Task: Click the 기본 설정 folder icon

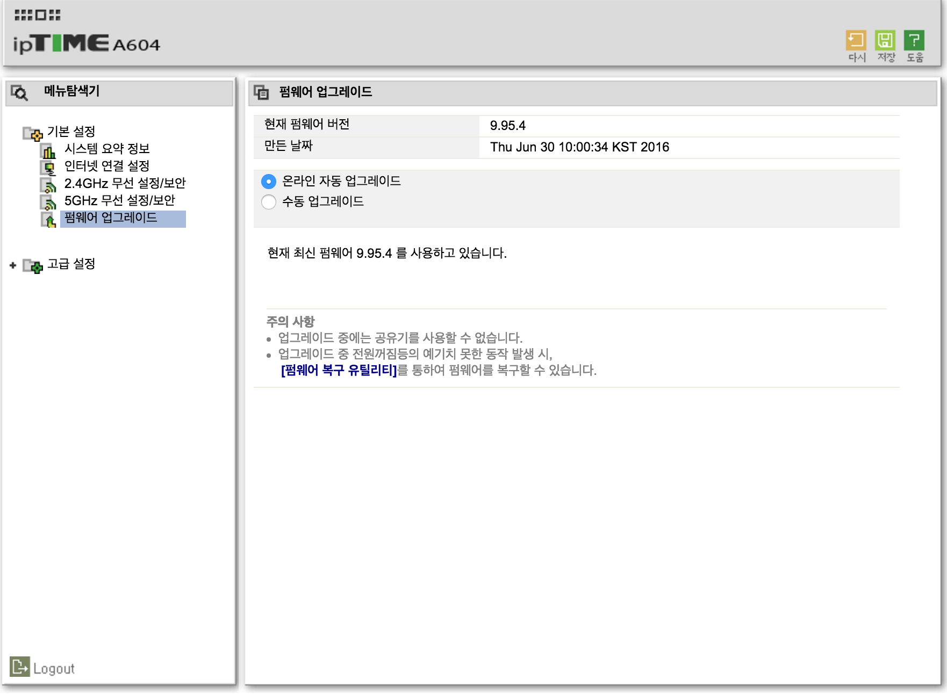Action: point(33,133)
